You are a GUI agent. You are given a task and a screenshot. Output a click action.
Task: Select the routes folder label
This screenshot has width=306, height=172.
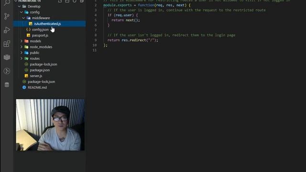[35, 58]
